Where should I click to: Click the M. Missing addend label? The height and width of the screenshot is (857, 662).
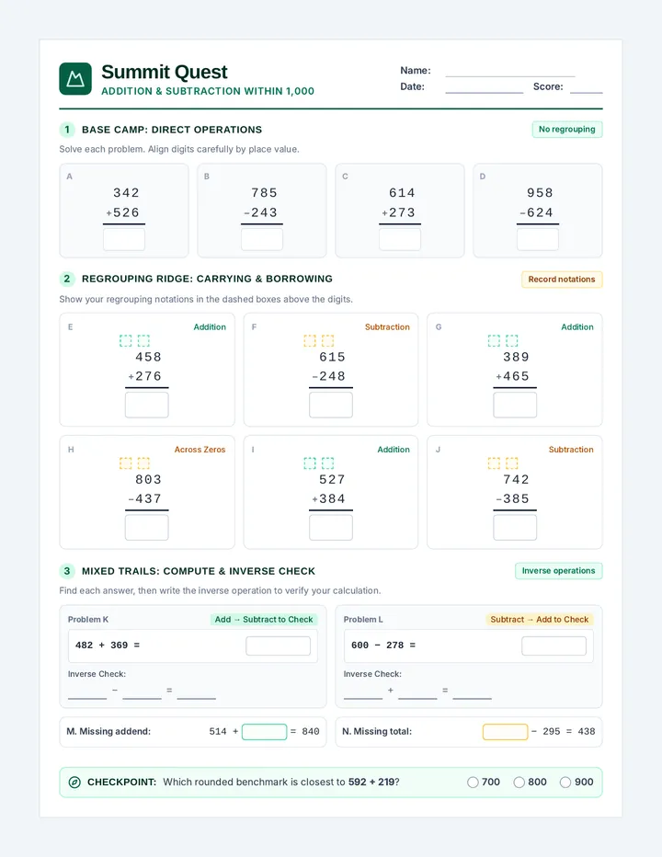click(108, 731)
